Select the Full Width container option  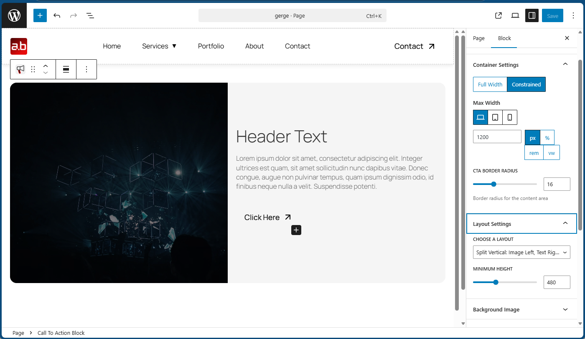coord(490,84)
